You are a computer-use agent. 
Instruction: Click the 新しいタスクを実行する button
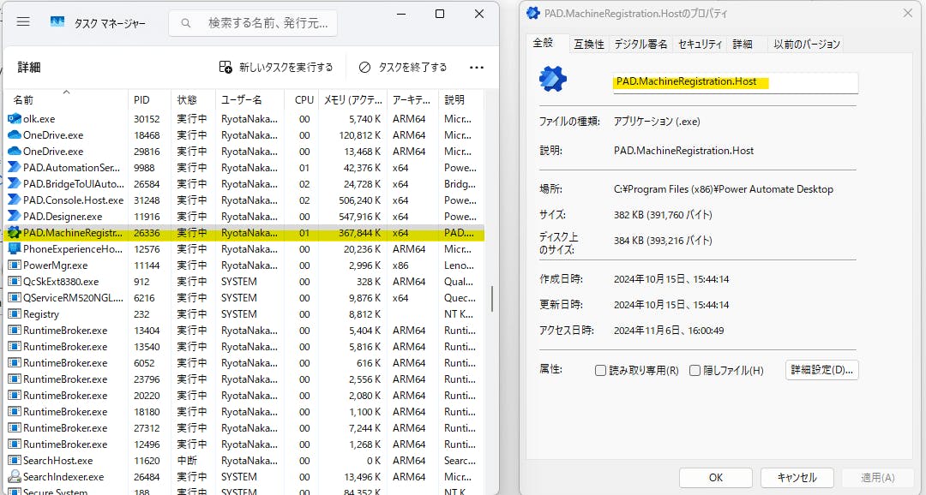276,68
